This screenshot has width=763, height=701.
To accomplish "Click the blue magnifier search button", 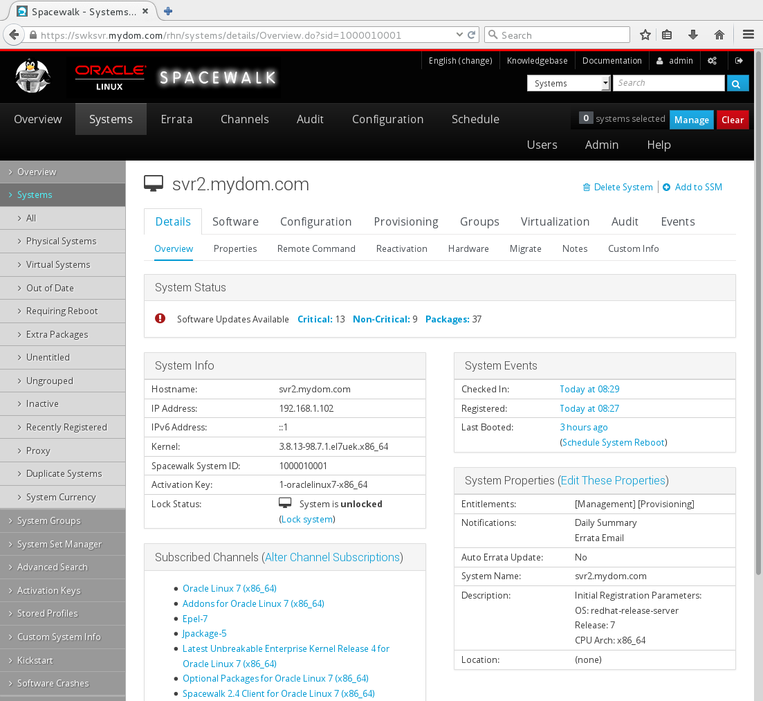I will coord(736,84).
